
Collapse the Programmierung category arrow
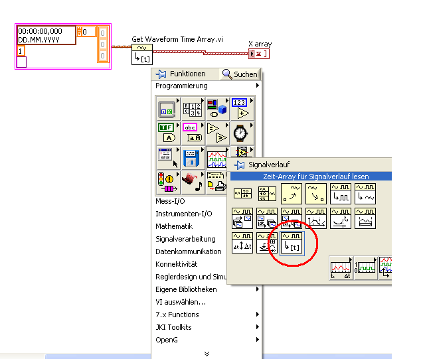257,86
